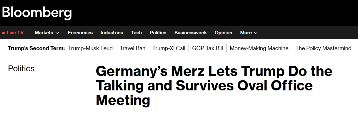Go to the Economics section
358x118 pixels.
(x=80, y=33)
